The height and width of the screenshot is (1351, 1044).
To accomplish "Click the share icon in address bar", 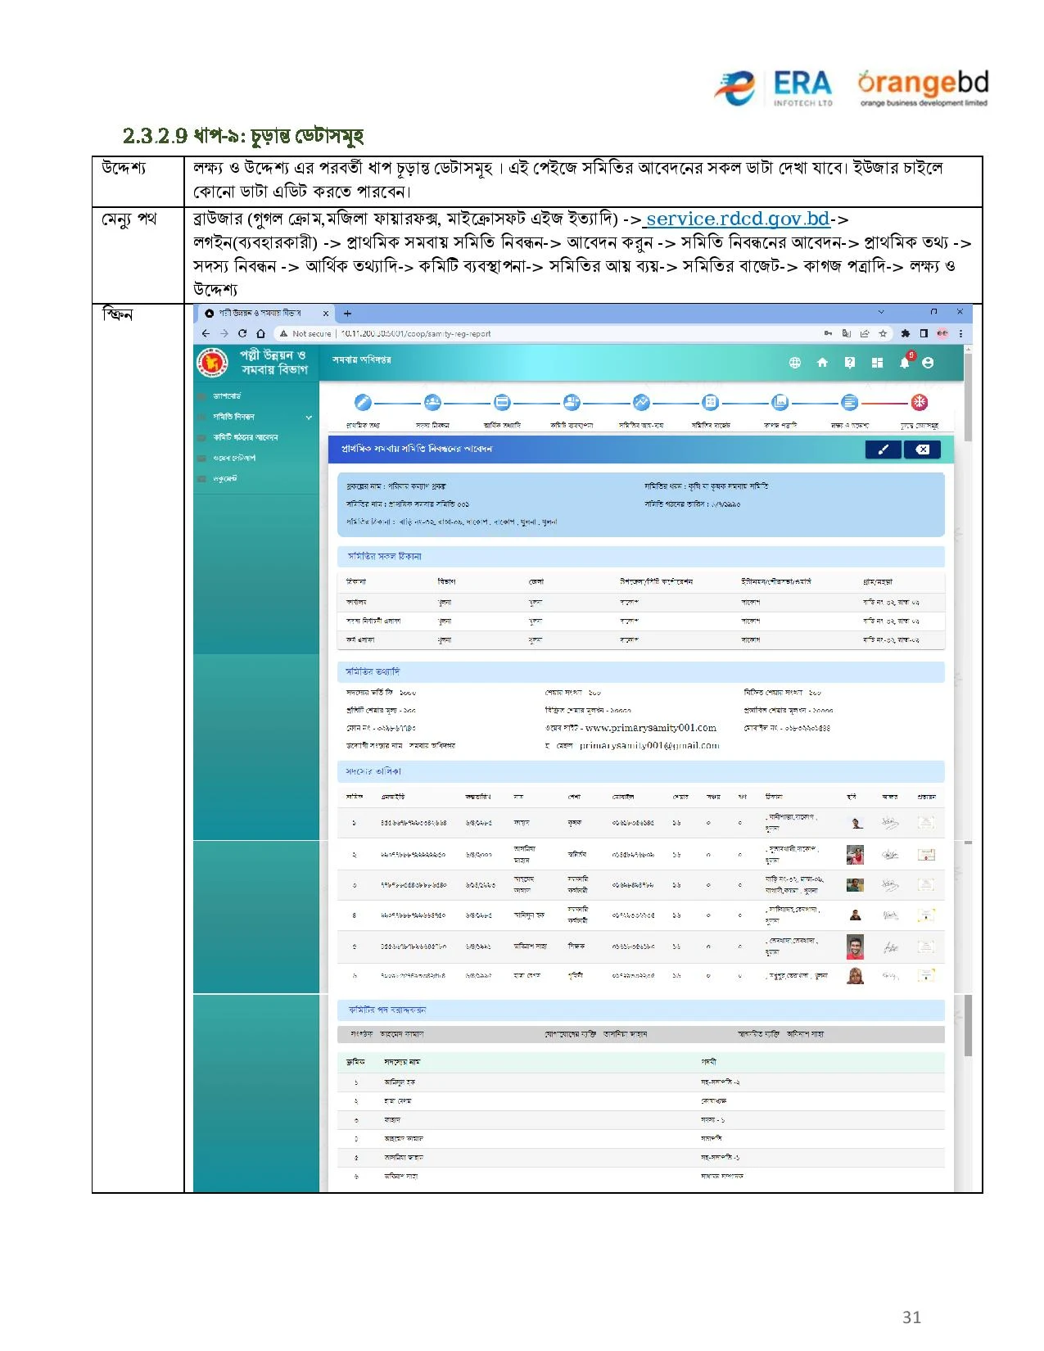I will 865,333.
